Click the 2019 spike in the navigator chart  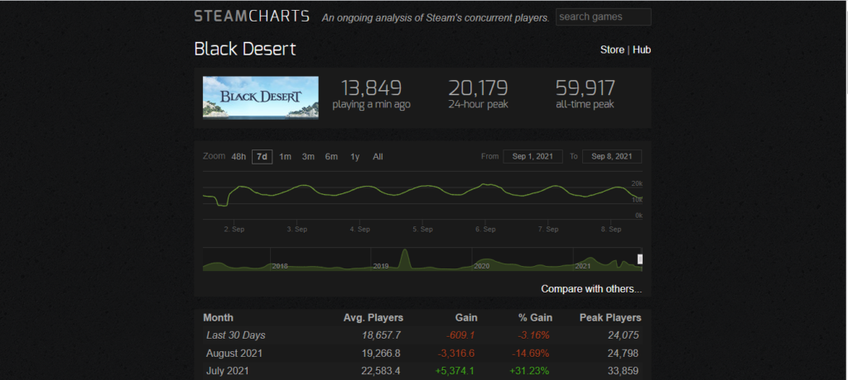pyautogui.click(x=405, y=258)
